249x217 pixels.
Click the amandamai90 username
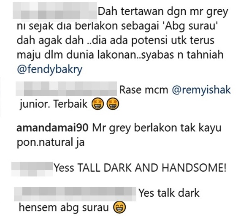(x=52, y=127)
